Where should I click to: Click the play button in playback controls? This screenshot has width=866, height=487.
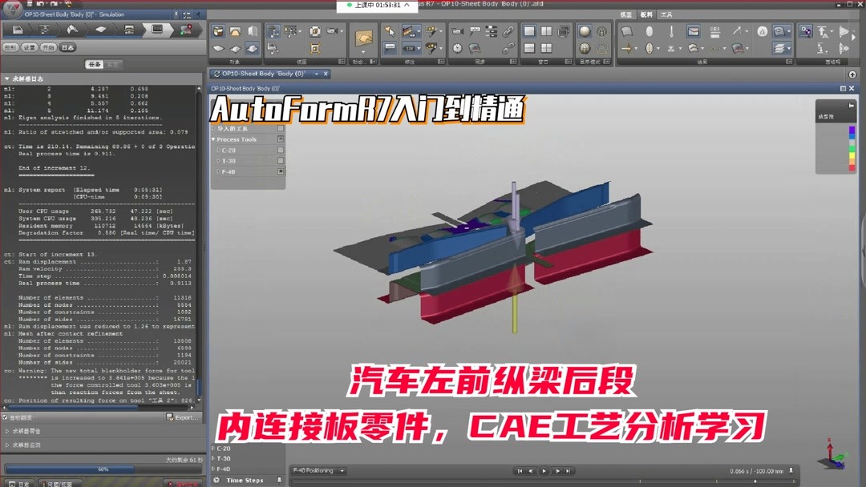(544, 470)
